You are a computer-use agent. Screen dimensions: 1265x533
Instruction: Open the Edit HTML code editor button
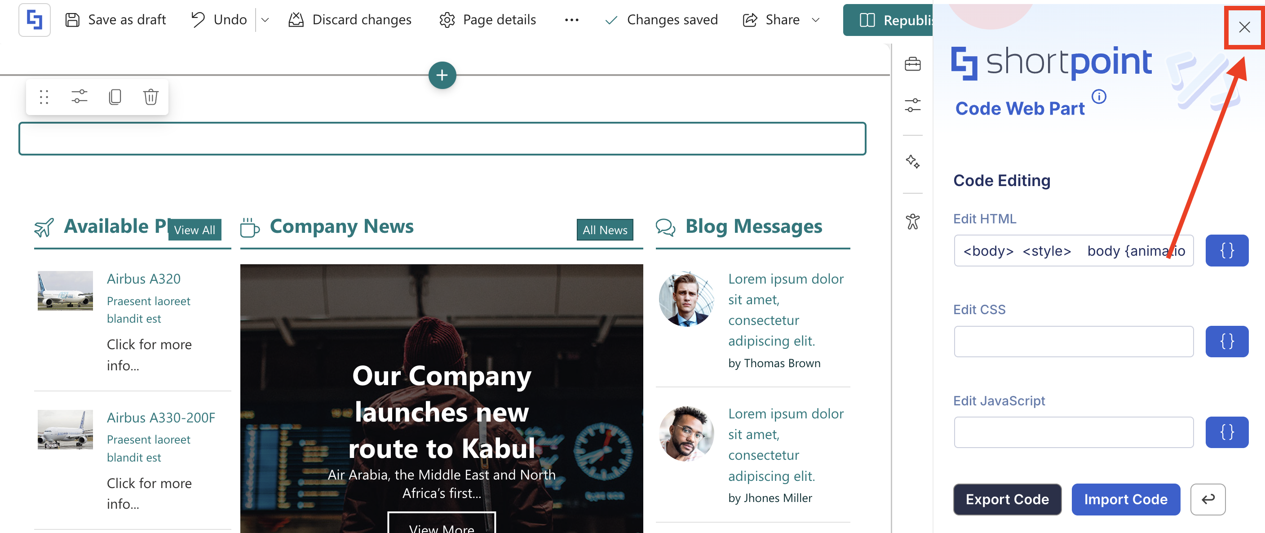[1226, 250]
